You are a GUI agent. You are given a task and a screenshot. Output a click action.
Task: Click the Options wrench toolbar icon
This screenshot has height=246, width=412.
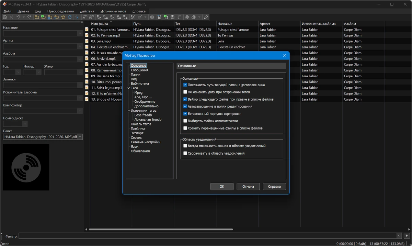click(x=206, y=17)
